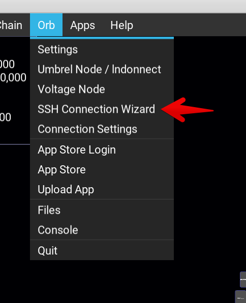
Task: Click the higher gray node box
Action: click(243, 280)
